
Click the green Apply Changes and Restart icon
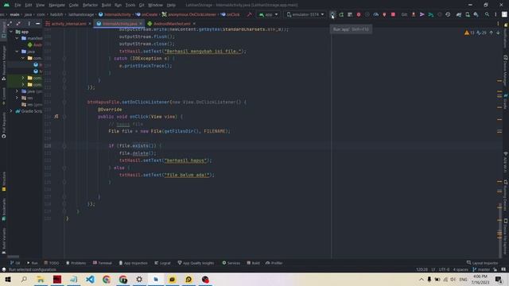(341, 14)
